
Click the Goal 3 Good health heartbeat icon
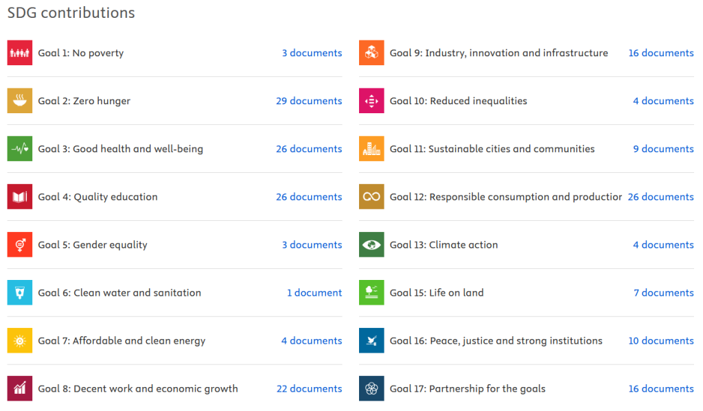[20, 149]
